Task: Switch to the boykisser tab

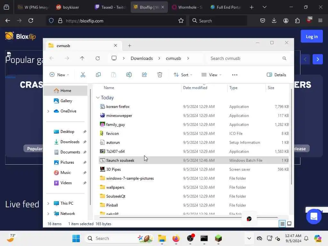Action: click(71, 7)
